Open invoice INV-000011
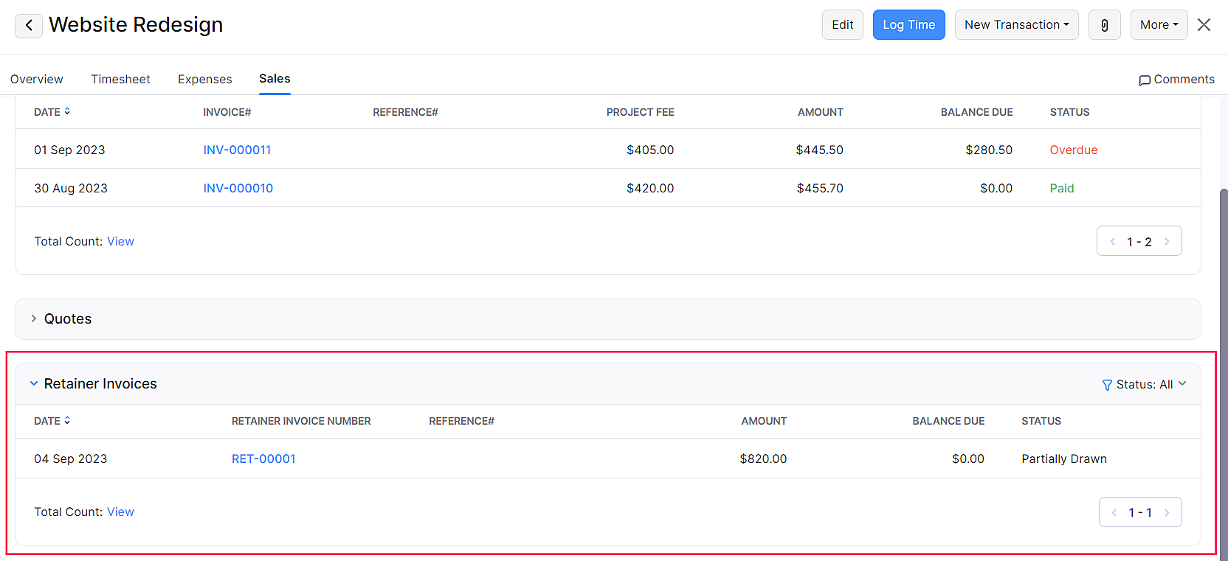This screenshot has width=1228, height=561. [x=237, y=150]
